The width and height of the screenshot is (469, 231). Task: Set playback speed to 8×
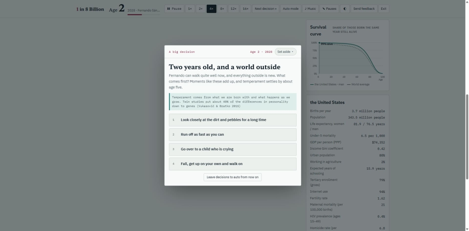222,9
